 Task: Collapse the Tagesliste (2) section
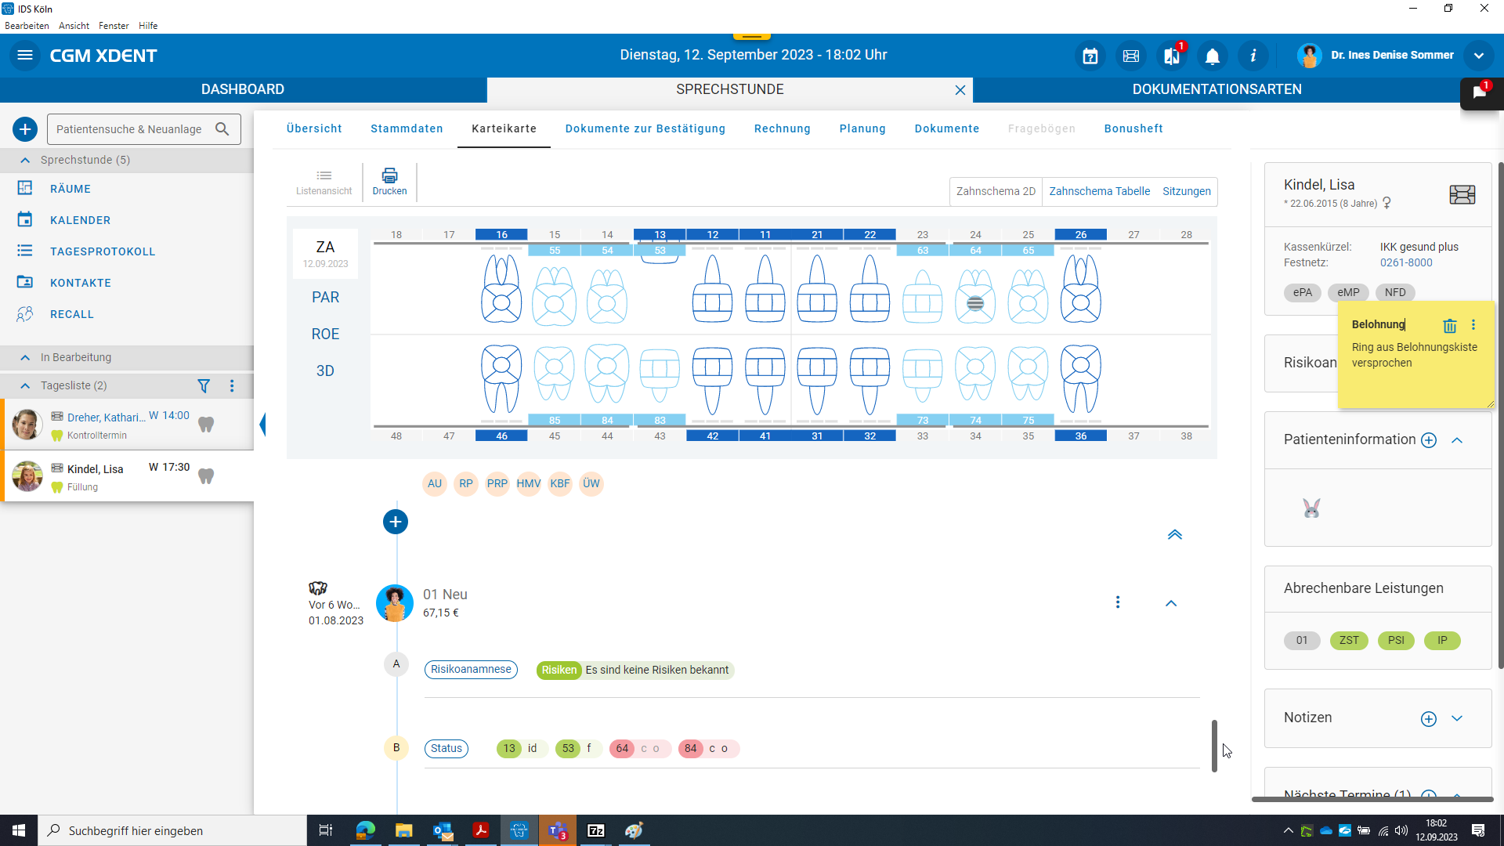pos(25,385)
